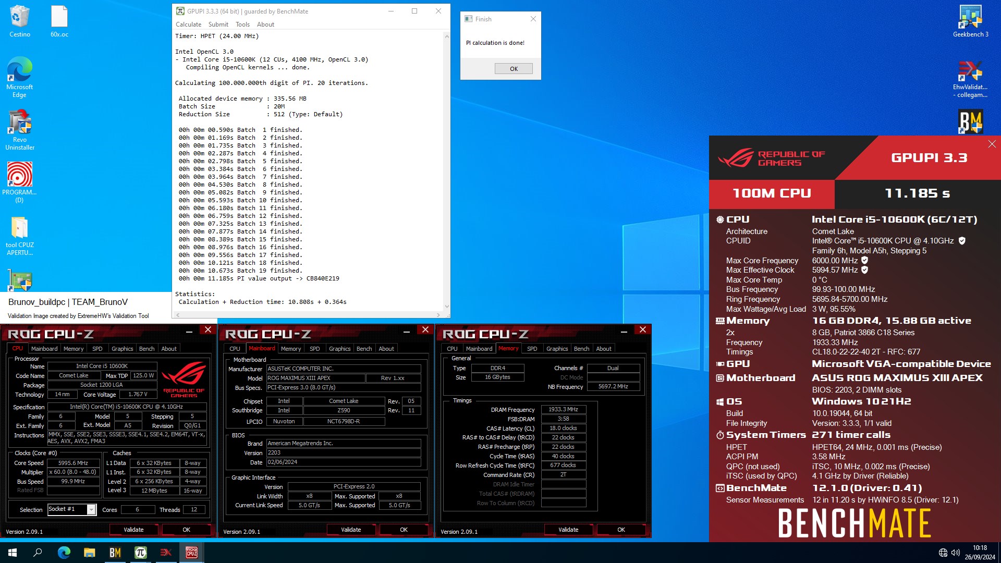Open network globe tray icon
This screenshot has width=1001, height=563.
coord(943,553)
